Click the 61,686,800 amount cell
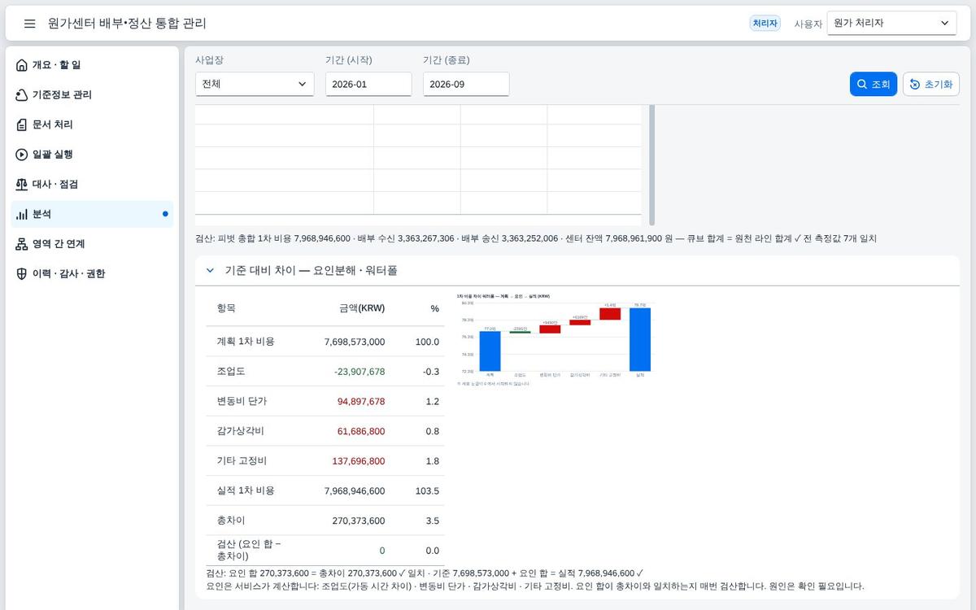 coord(361,431)
